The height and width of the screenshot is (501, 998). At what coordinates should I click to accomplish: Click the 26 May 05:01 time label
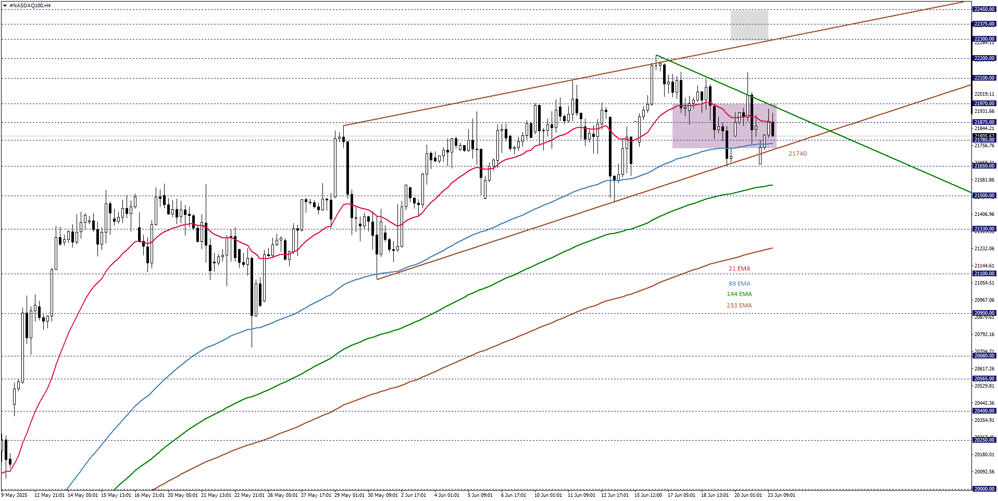(x=283, y=495)
